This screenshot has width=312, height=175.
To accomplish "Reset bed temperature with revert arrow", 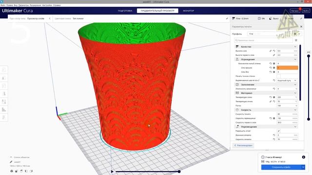I will (274, 102).
